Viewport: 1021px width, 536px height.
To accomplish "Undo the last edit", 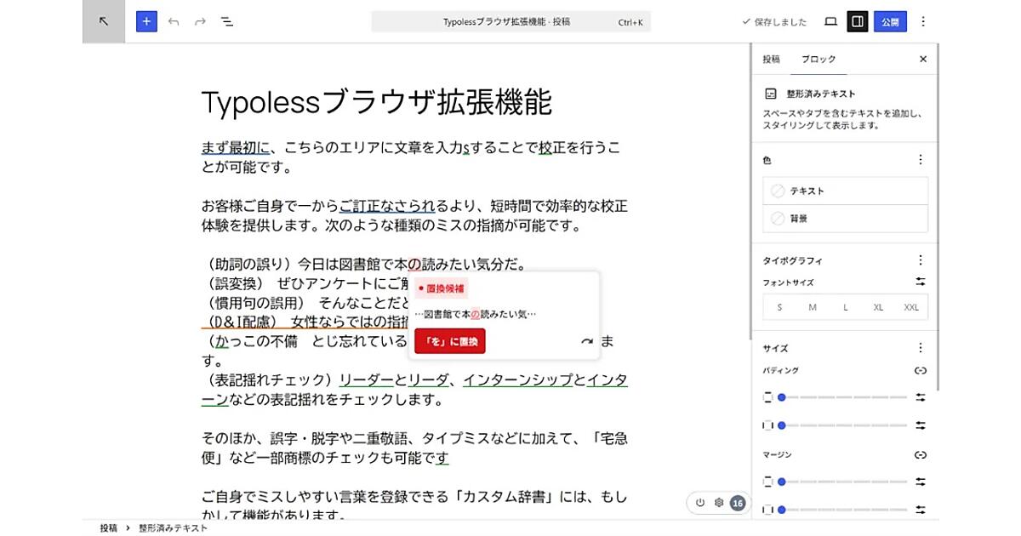I will pos(174,21).
